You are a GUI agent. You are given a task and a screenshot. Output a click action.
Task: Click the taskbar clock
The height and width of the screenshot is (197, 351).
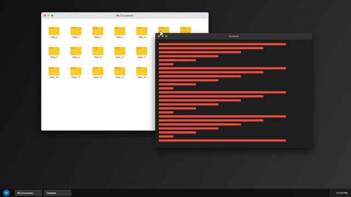click(342, 193)
